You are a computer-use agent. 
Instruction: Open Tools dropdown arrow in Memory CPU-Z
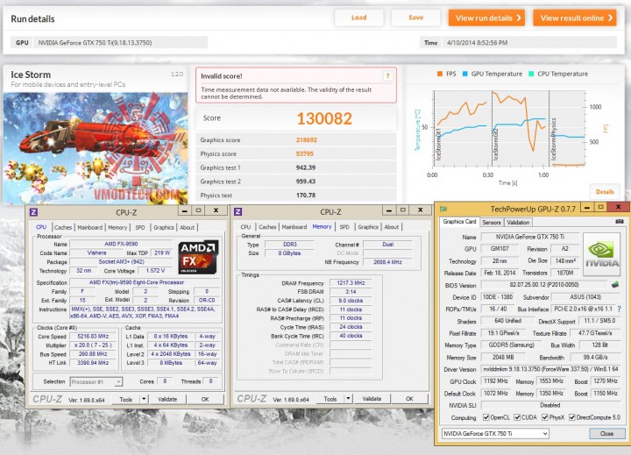point(348,399)
